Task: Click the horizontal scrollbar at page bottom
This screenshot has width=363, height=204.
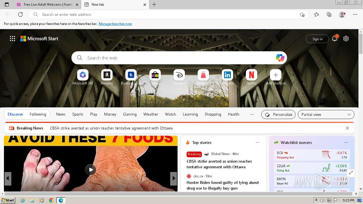Action: (x=179, y=194)
